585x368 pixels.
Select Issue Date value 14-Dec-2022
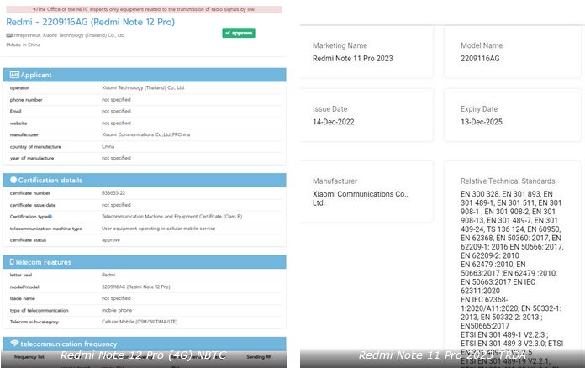pos(334,122)
